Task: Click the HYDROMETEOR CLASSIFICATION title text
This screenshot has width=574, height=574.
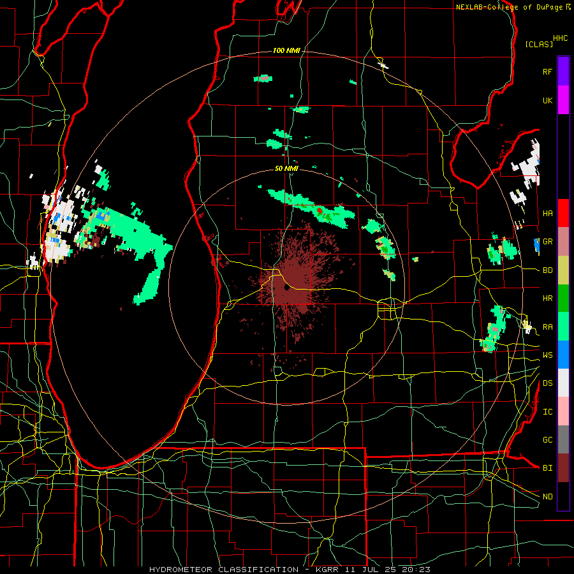Action: (x=224, y=570)
